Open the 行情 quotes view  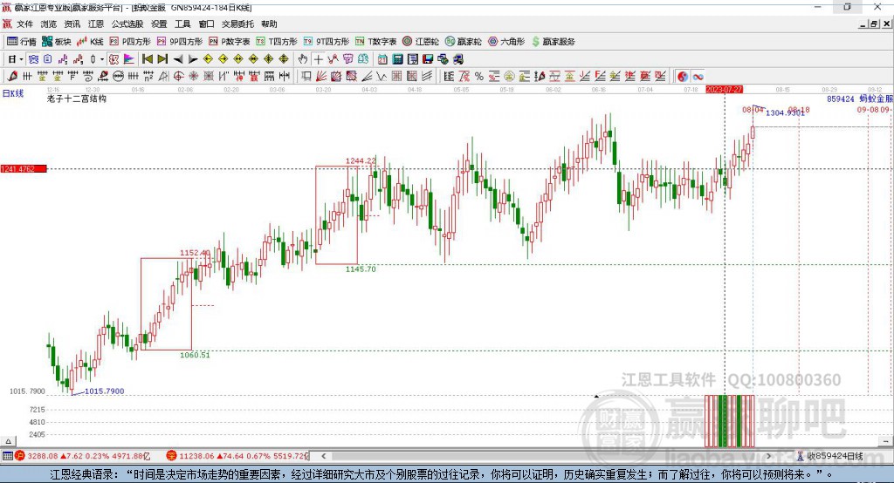pyautogui.click(x=21, y=42)
